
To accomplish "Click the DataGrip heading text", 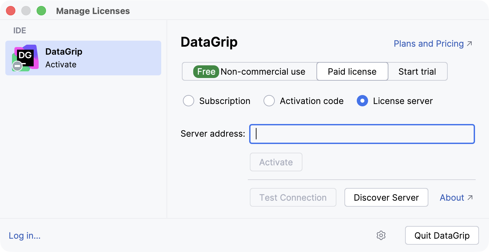I will click(209, 42).
